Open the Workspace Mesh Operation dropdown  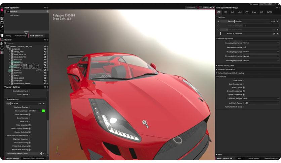(268, 4)
